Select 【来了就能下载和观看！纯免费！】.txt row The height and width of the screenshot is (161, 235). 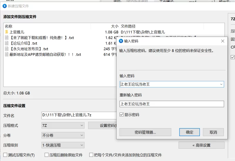pyautogui.click(x=42, y=38)
